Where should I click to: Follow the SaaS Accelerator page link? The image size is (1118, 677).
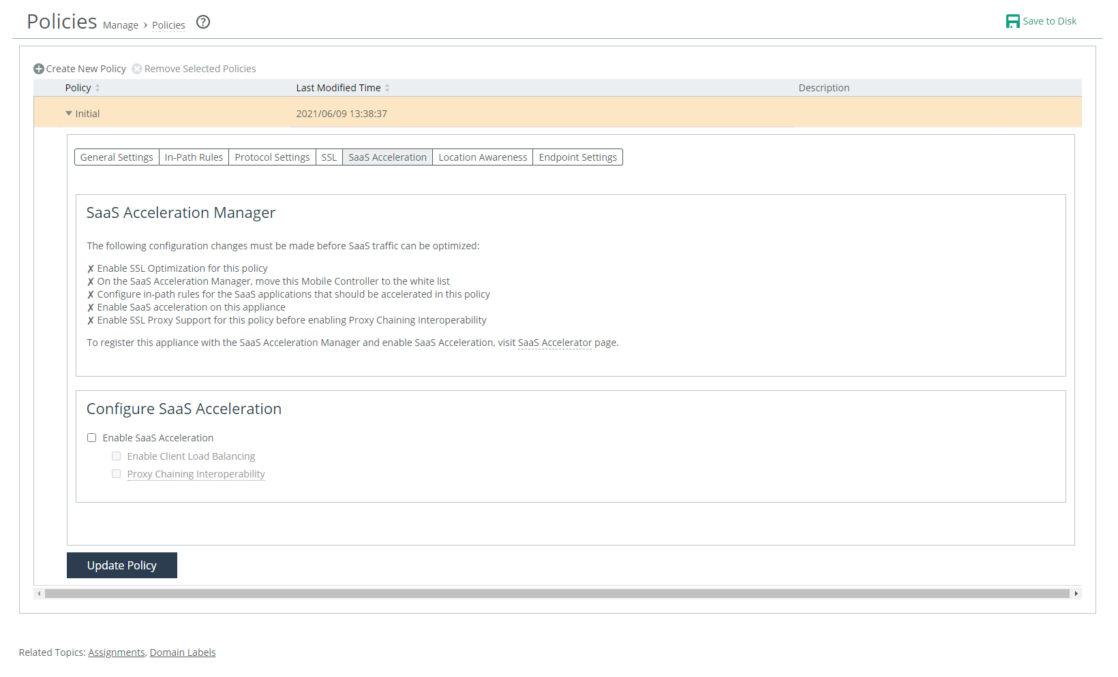(554, 343)
